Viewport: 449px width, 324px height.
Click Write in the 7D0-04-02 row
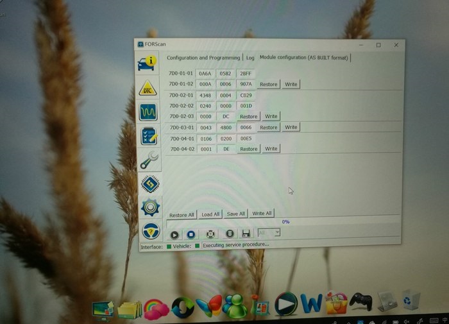[271, 149]
